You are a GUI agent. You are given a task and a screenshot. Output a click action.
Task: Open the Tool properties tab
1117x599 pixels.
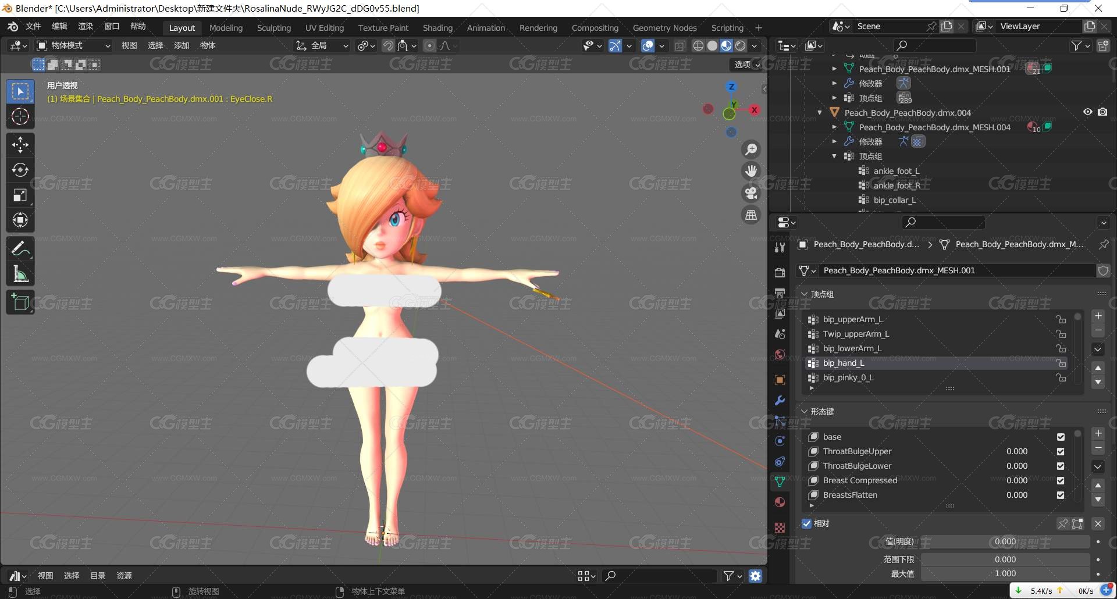click(780, 247)
